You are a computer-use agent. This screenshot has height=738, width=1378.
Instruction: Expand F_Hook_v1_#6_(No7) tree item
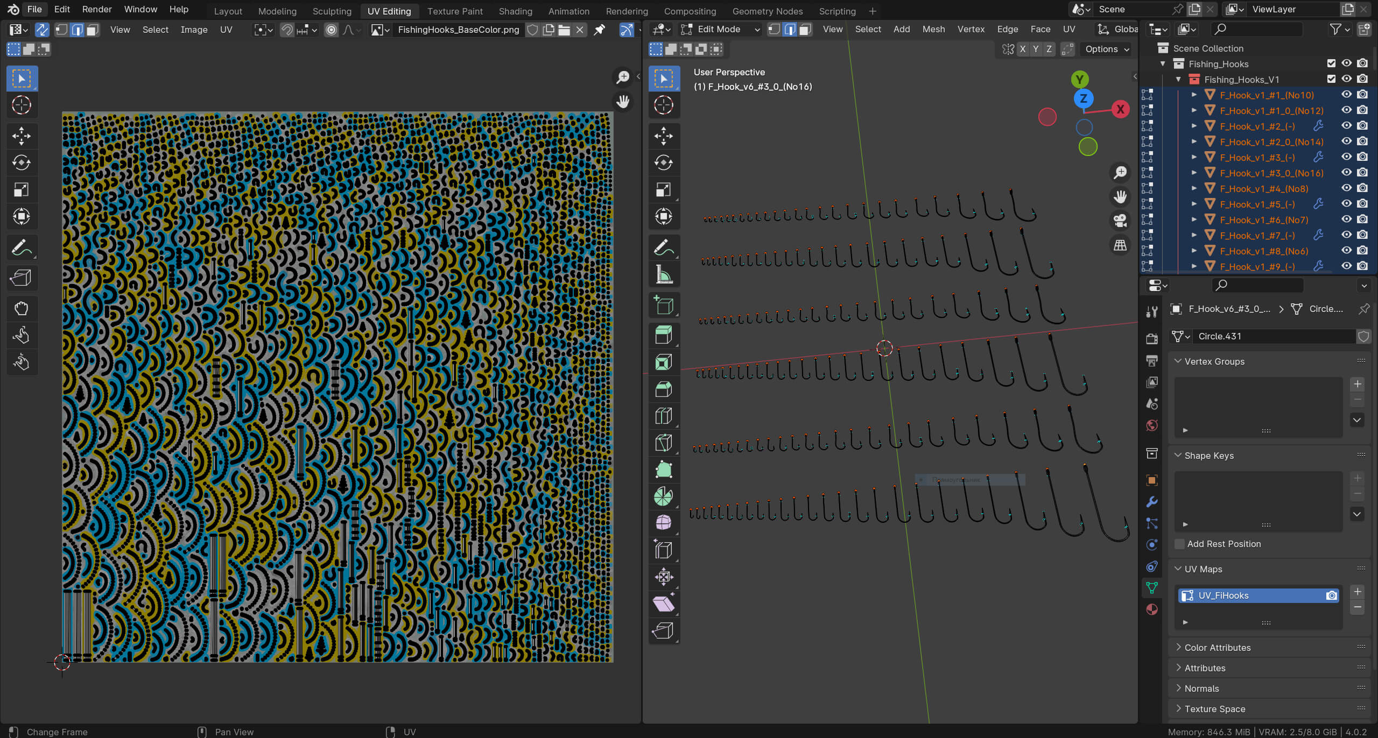1194,219
